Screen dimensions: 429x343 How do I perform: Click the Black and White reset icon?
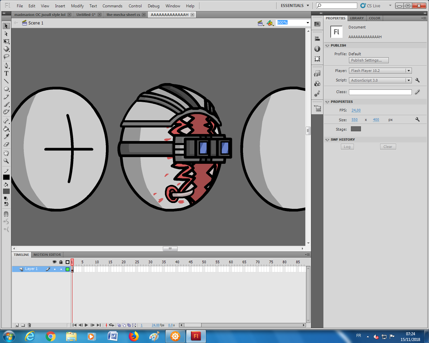pyautogui.click(x=6, y=198)
